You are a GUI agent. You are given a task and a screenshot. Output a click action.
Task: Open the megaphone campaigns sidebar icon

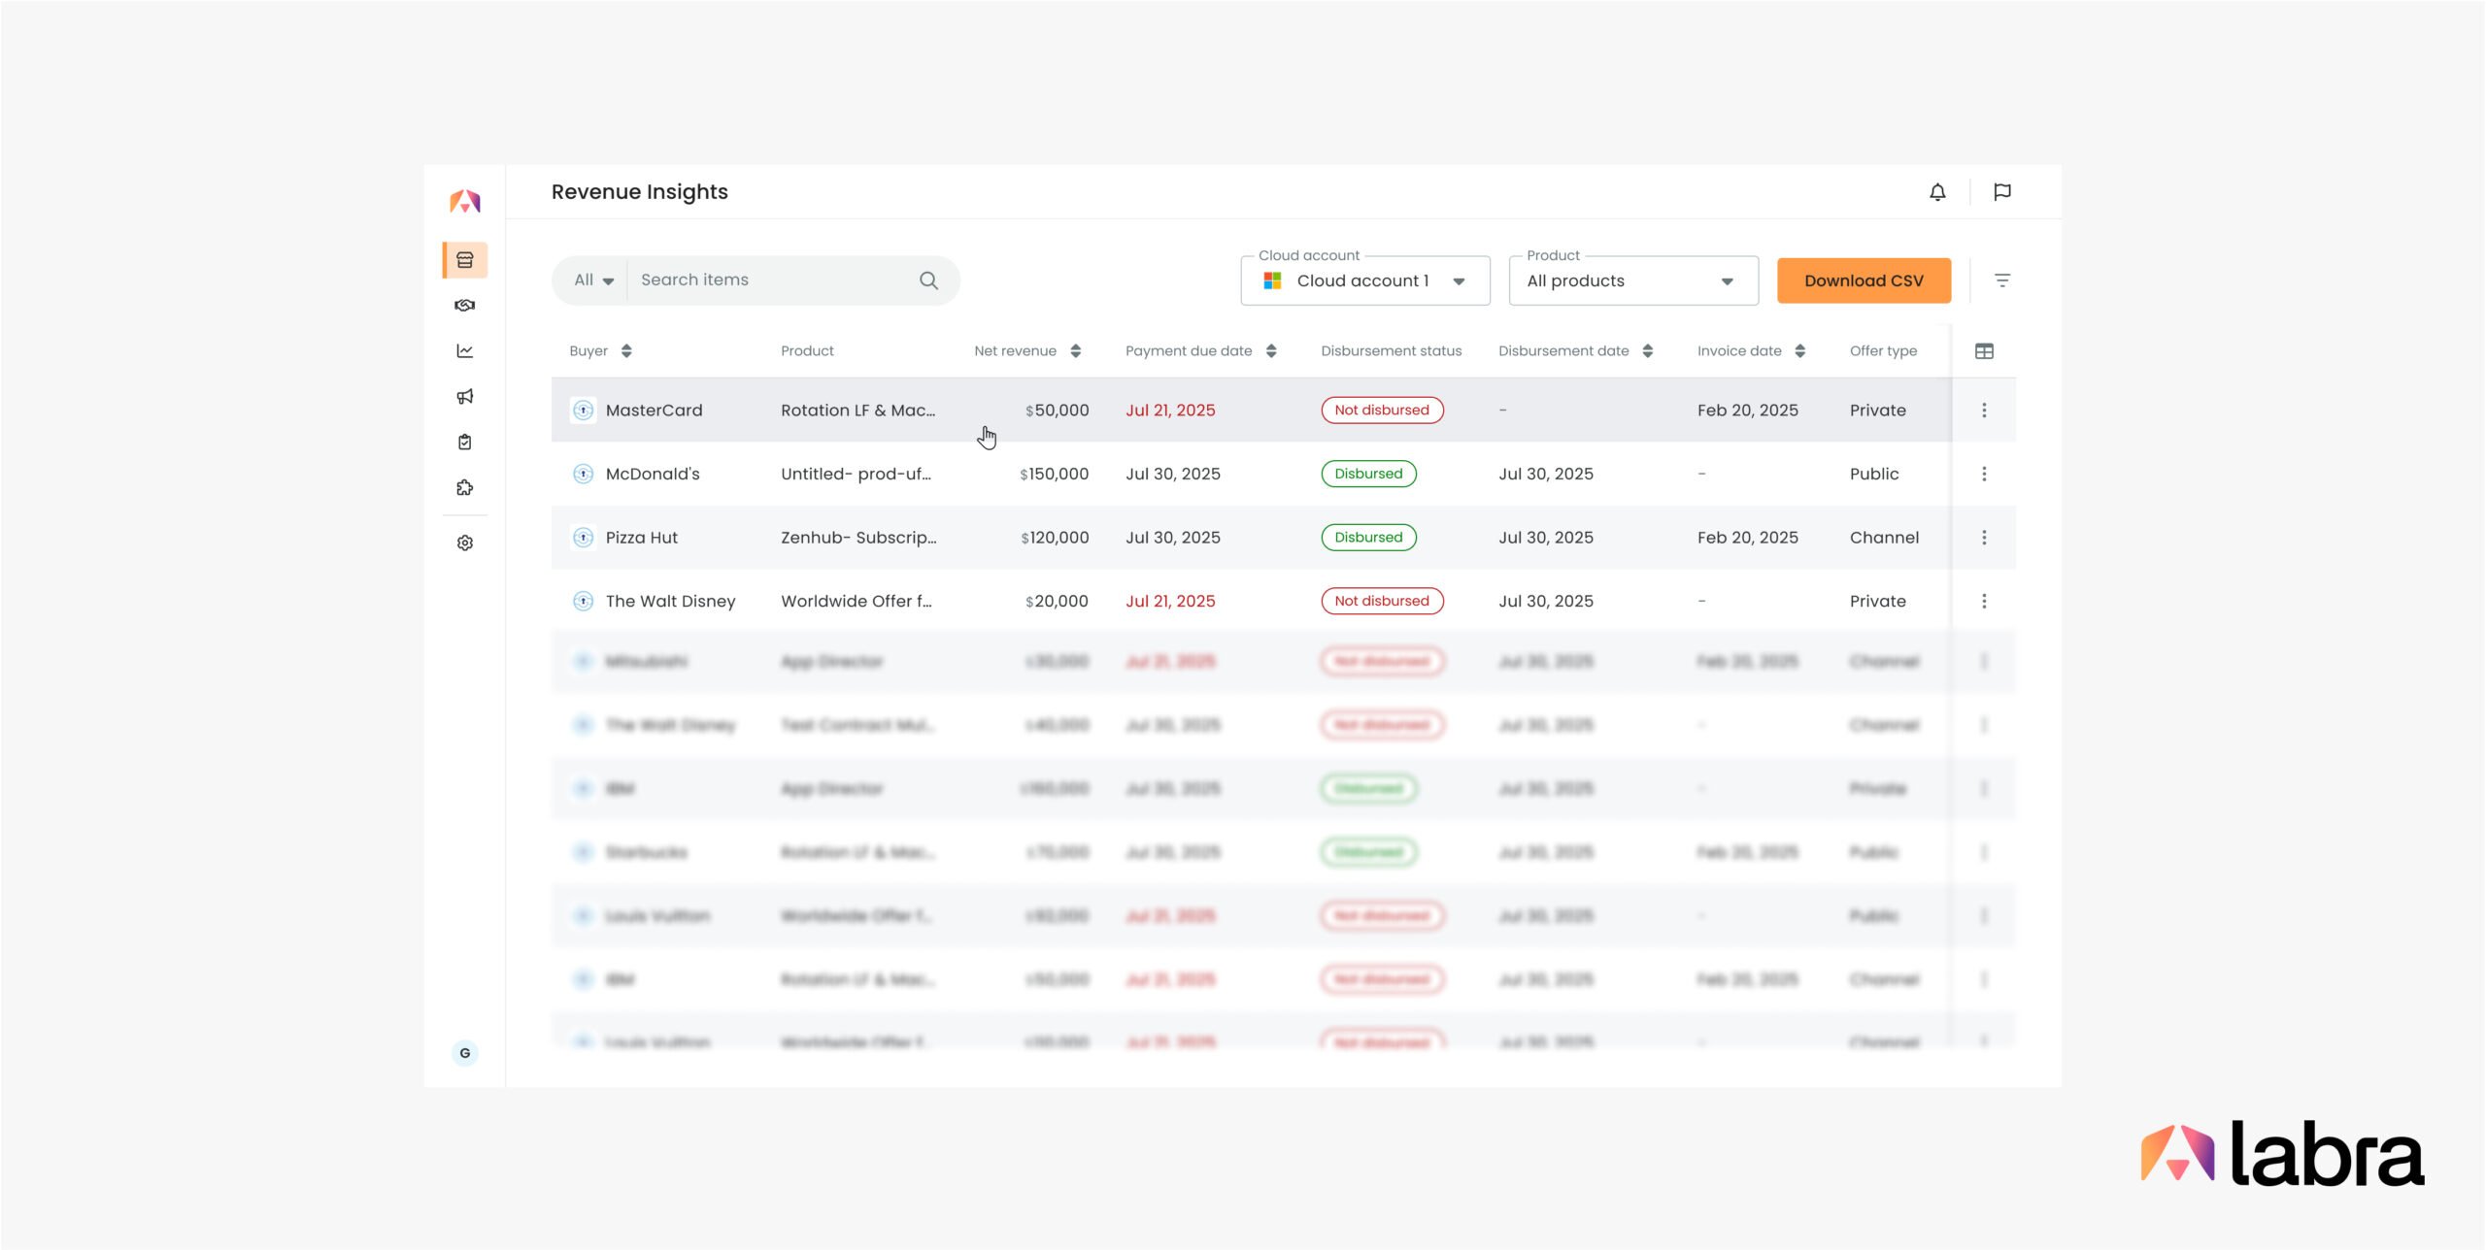pos(465,396)
